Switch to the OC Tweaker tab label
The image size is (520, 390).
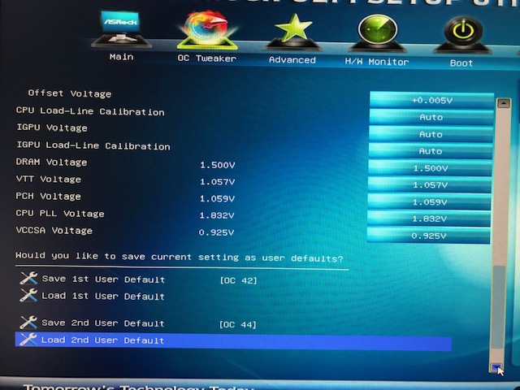click(x=207, y=58)
